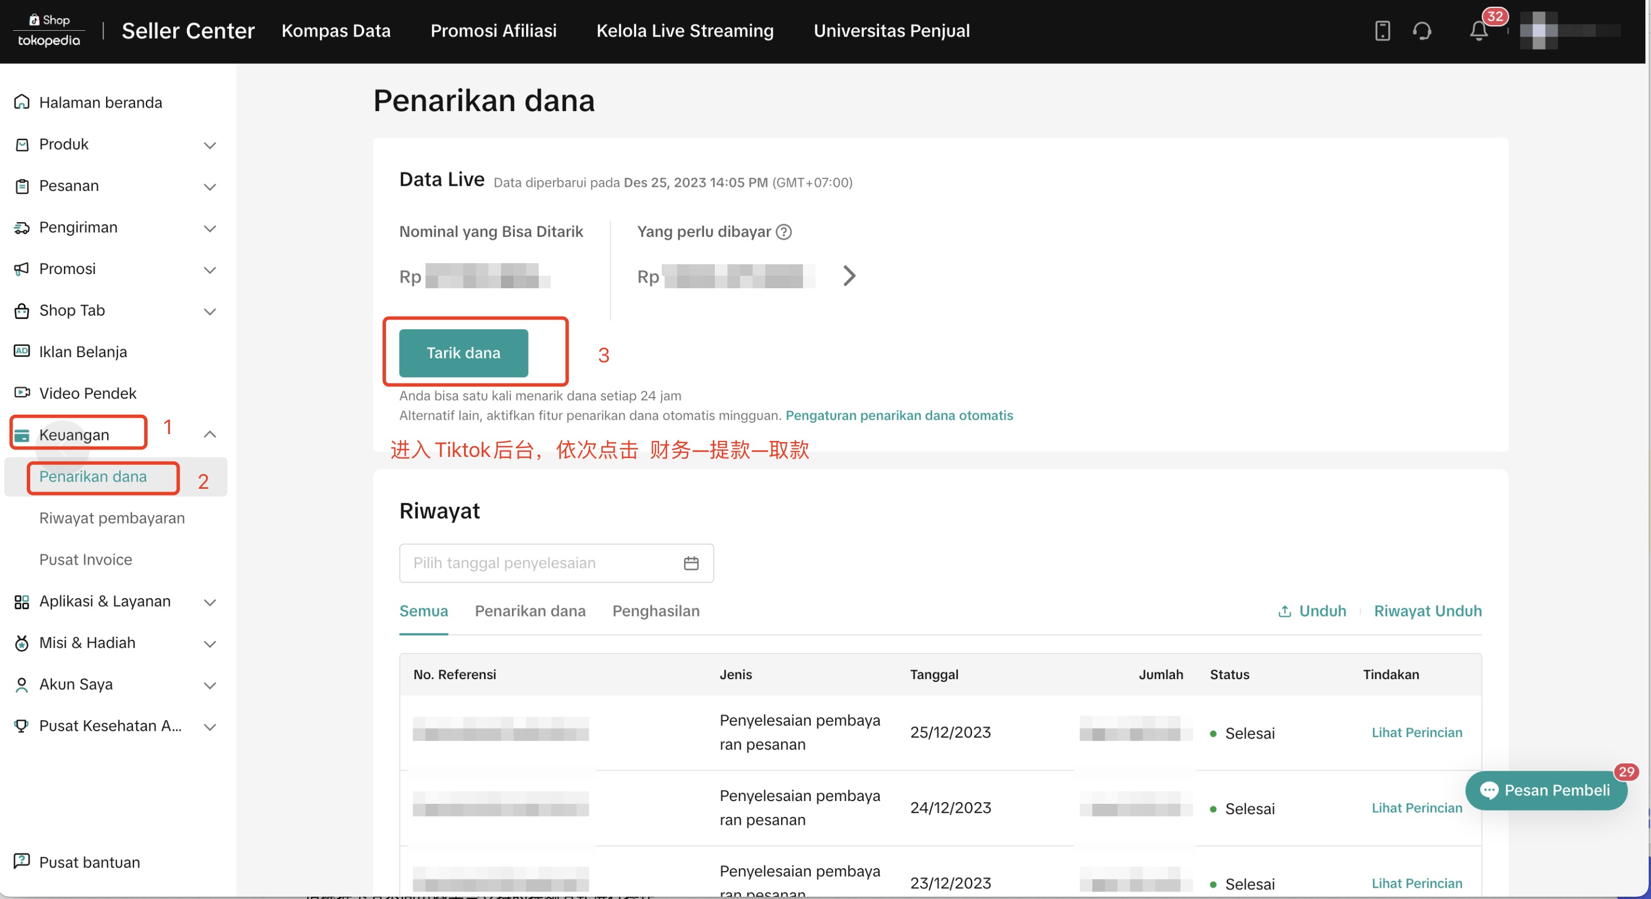Click the help icon beside Yang perlu dibayar
The height and width of the screenshot is (899, 1651).
tap(783, 232)
